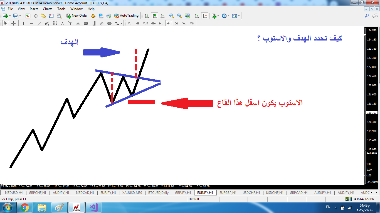Open the Insert menu
380x213 pixels.
[34, 9]
